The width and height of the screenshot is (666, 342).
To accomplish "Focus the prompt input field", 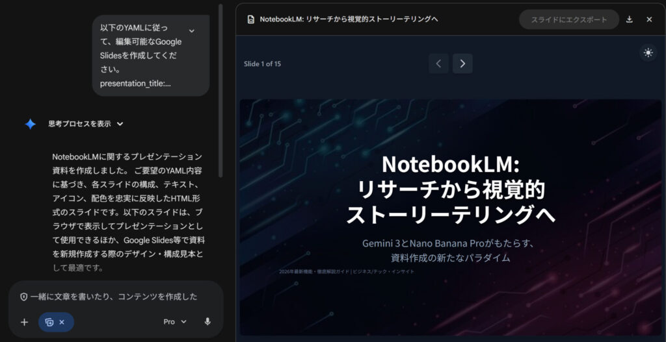I will (x=113, y=297).
